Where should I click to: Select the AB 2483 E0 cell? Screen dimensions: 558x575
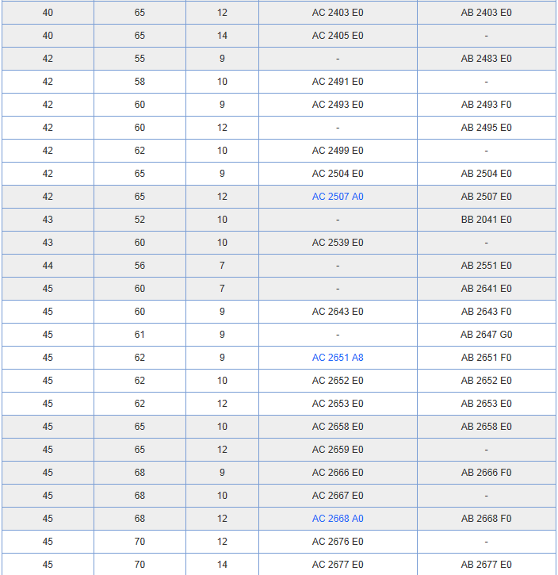[486, 59]
